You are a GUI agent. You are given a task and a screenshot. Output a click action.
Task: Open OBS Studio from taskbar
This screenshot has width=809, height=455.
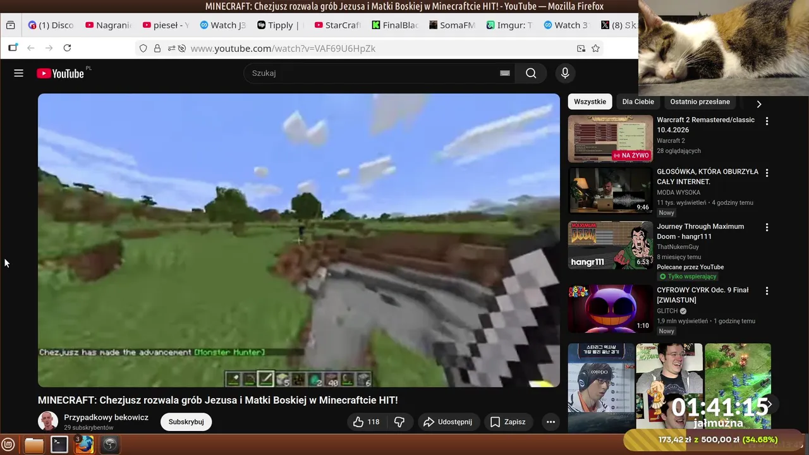click(x=110, y=445)
